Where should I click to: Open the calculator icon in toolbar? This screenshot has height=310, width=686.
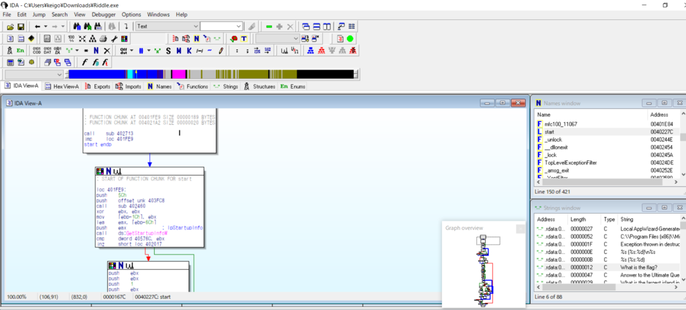pos(9,62)
